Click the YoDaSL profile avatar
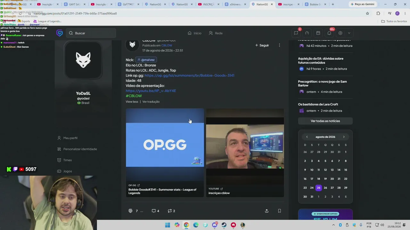The height and width of the screenshot is (230, 410). [83, 60]
